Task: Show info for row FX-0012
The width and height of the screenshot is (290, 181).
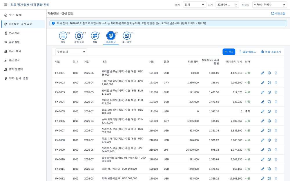Action: pyautogui.click(x=269, y=178)
